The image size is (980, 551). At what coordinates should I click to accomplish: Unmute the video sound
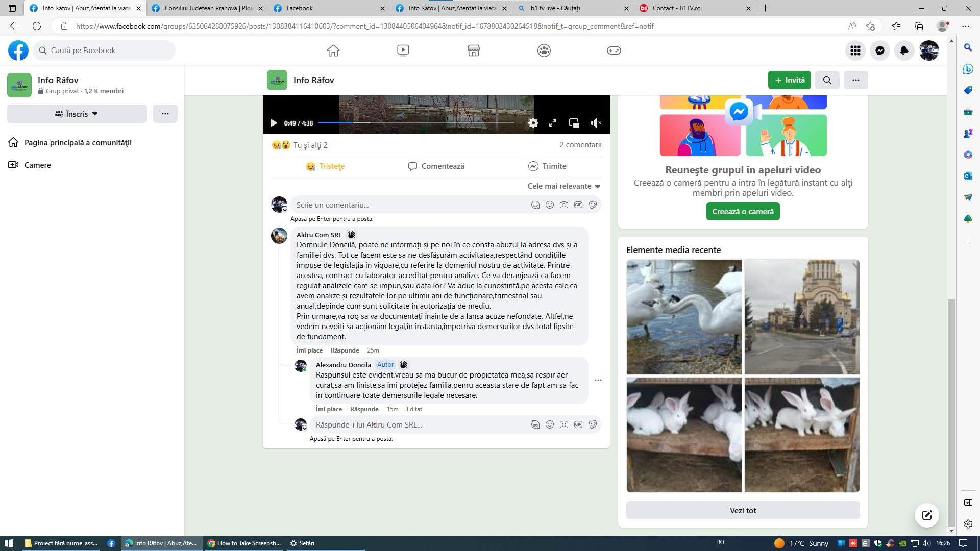[x=596, y=123]
